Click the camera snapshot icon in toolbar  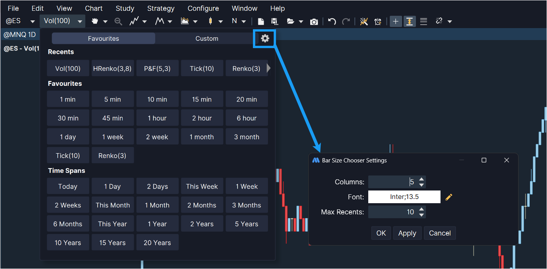(x=314, y=22)
